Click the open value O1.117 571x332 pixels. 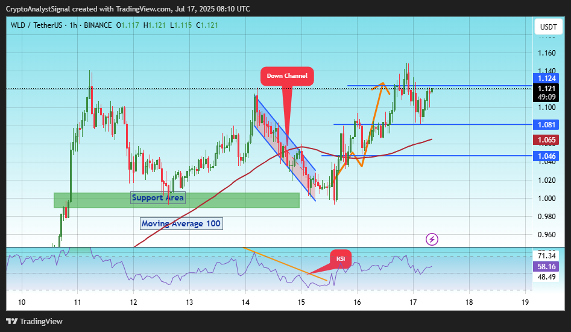tap(127, 25)
